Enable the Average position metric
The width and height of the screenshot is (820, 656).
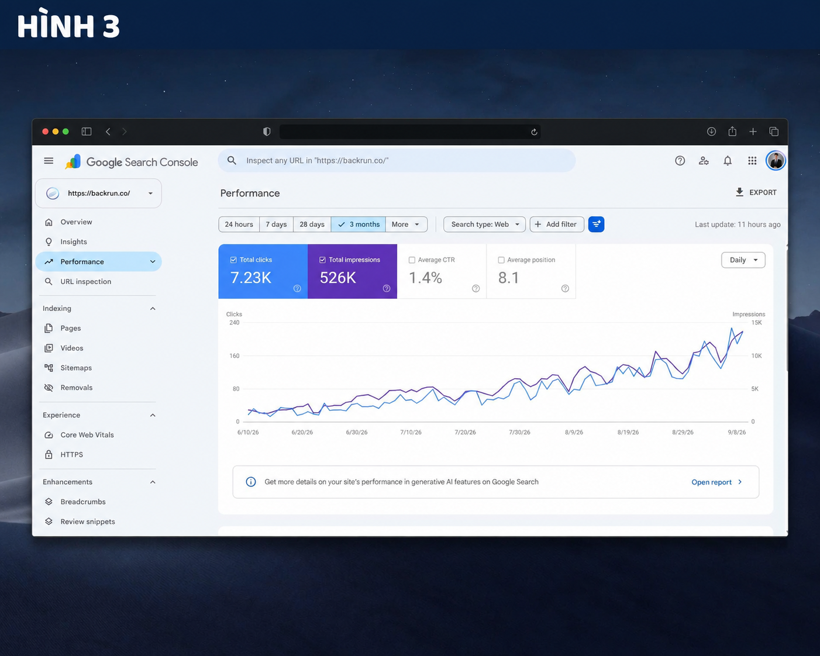tap(501, 260)
